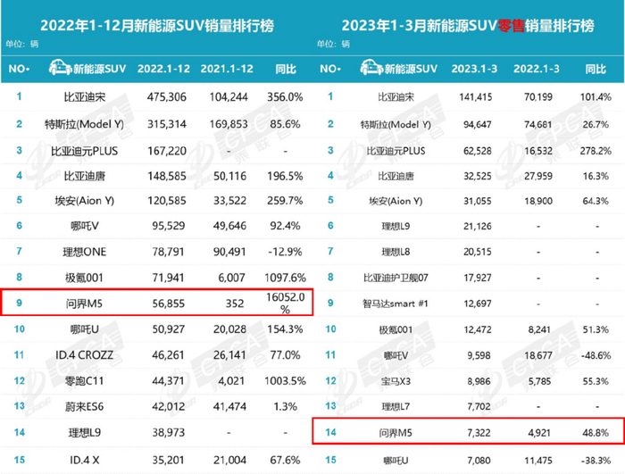The image size is (625, 474).
Task: Select the 零跑C11 row name
Action: click(84, 381)
